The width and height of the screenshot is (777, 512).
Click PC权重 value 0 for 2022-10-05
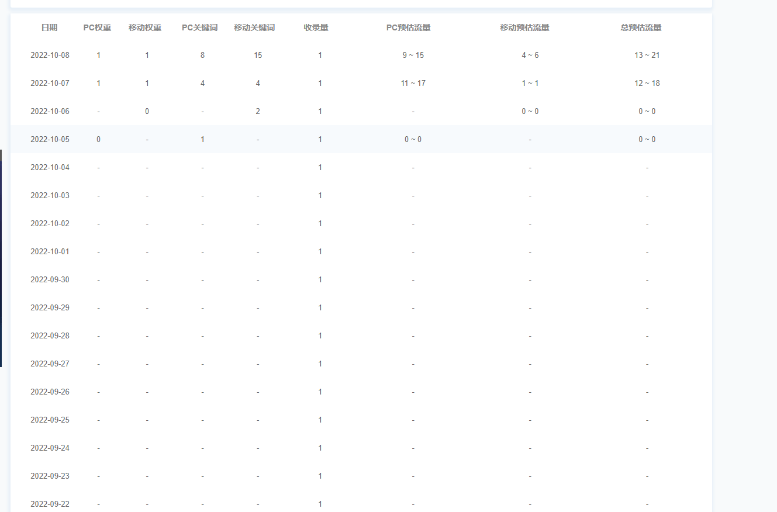[x=98, y=139]
